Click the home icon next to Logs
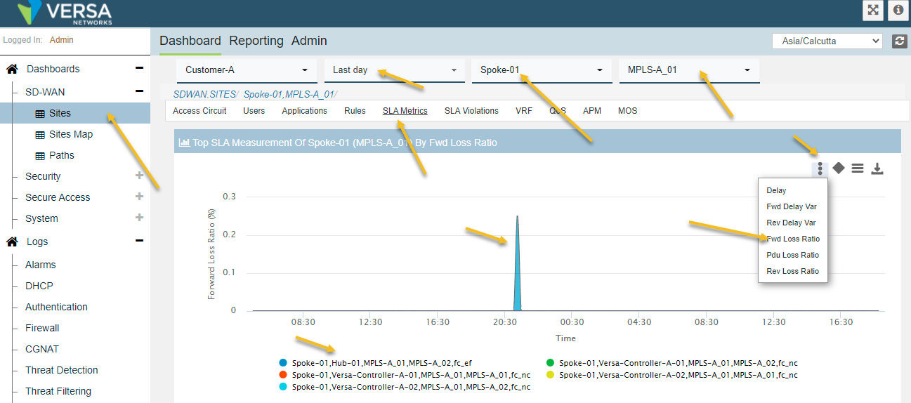This screenshot has width=911, height=403. tap(12, 242)
